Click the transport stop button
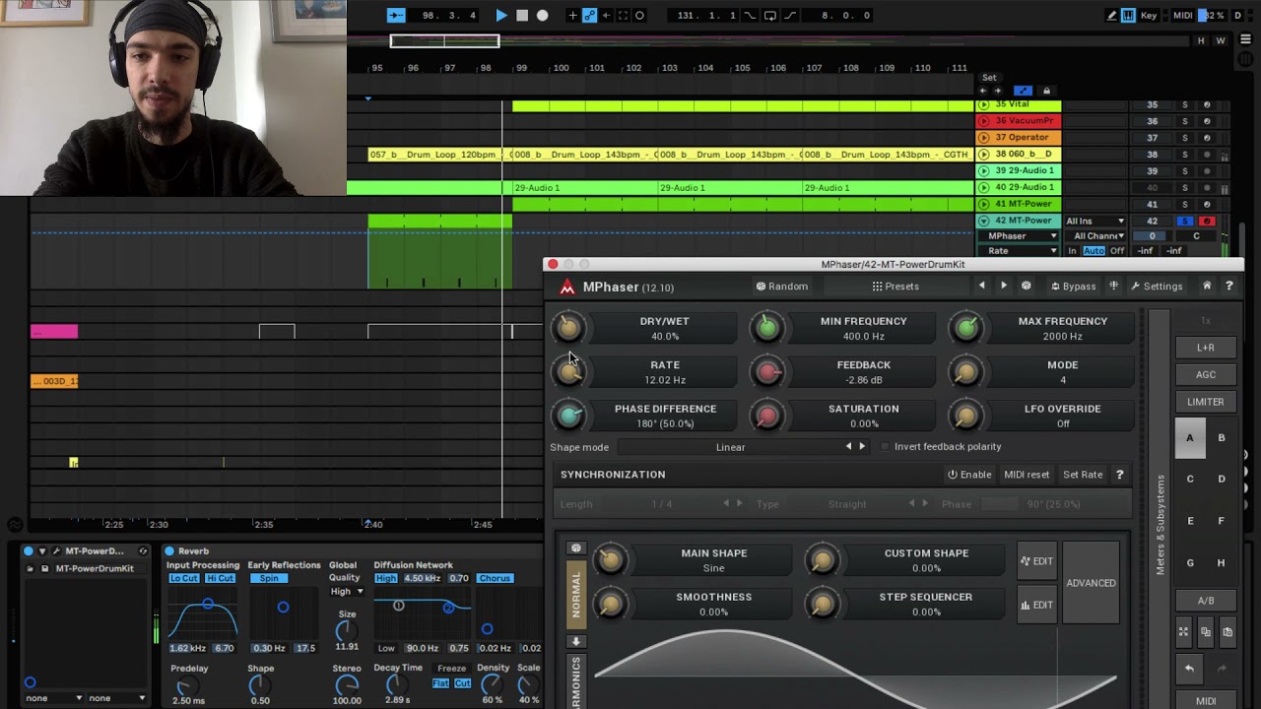Screen dimensions: 1261x709 tap(522, 15)
